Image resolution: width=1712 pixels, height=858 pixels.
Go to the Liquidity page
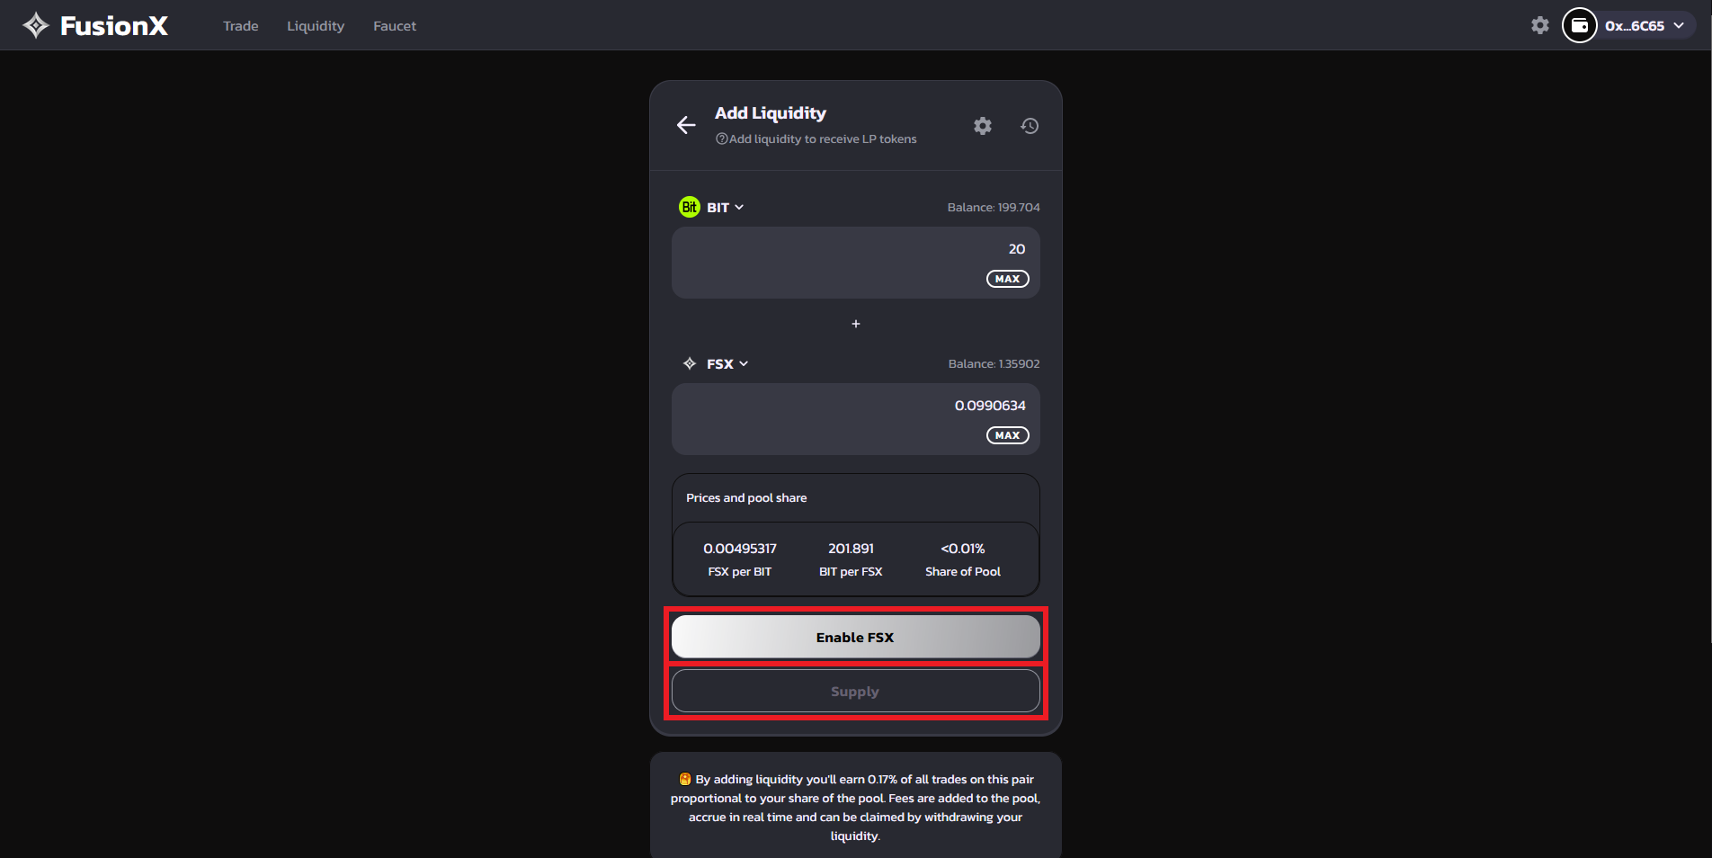pos(315,26)
